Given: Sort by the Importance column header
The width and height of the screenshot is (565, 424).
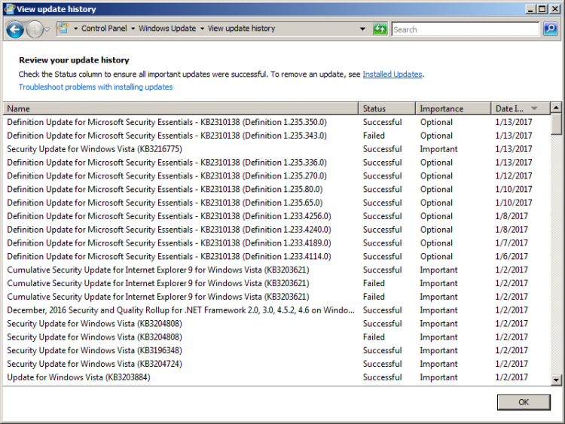Looking at the screenshot, I should [x=453, y=108].
